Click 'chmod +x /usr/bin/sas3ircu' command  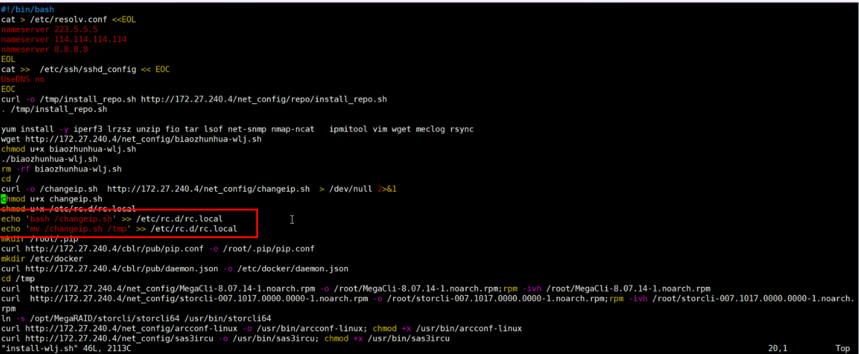tap(387, 338)
